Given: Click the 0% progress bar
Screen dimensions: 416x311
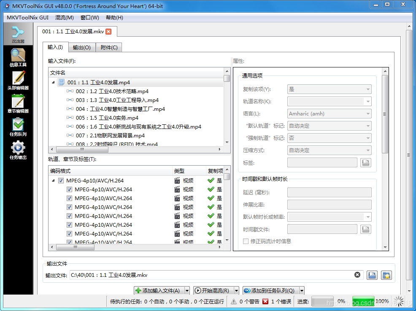Looking at the screenshot, I should (x=322, y=301).
